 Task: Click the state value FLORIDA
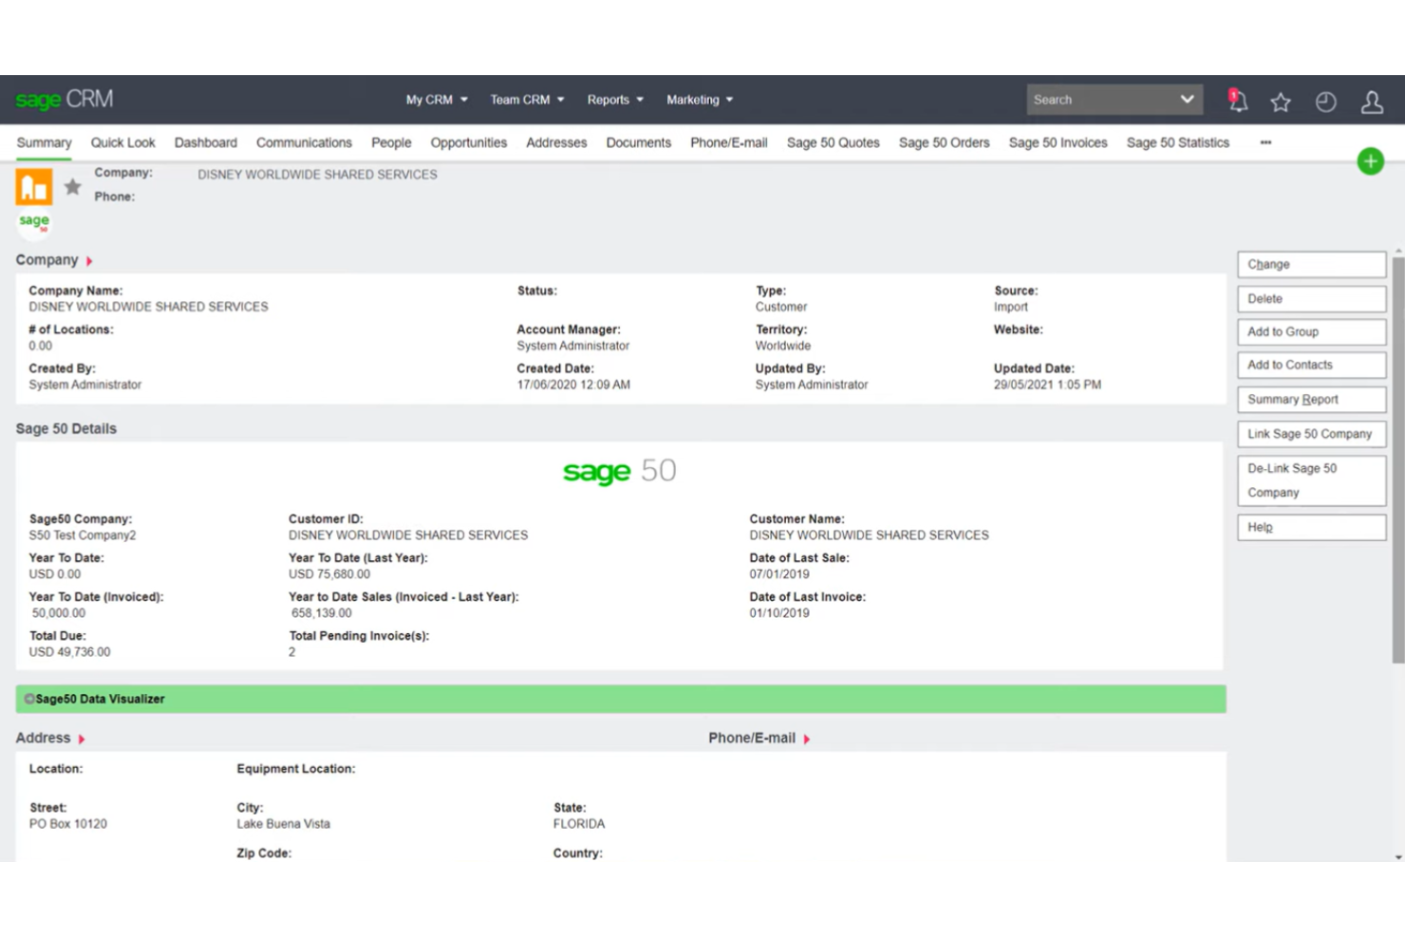(579, 824)
